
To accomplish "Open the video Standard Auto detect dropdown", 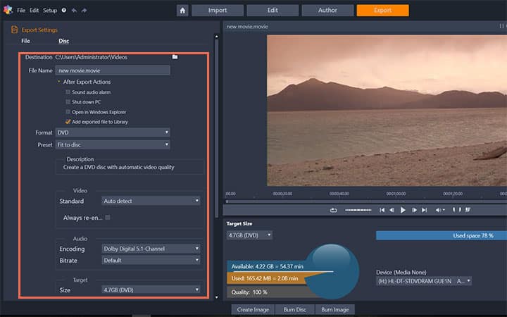I will 151,201.
